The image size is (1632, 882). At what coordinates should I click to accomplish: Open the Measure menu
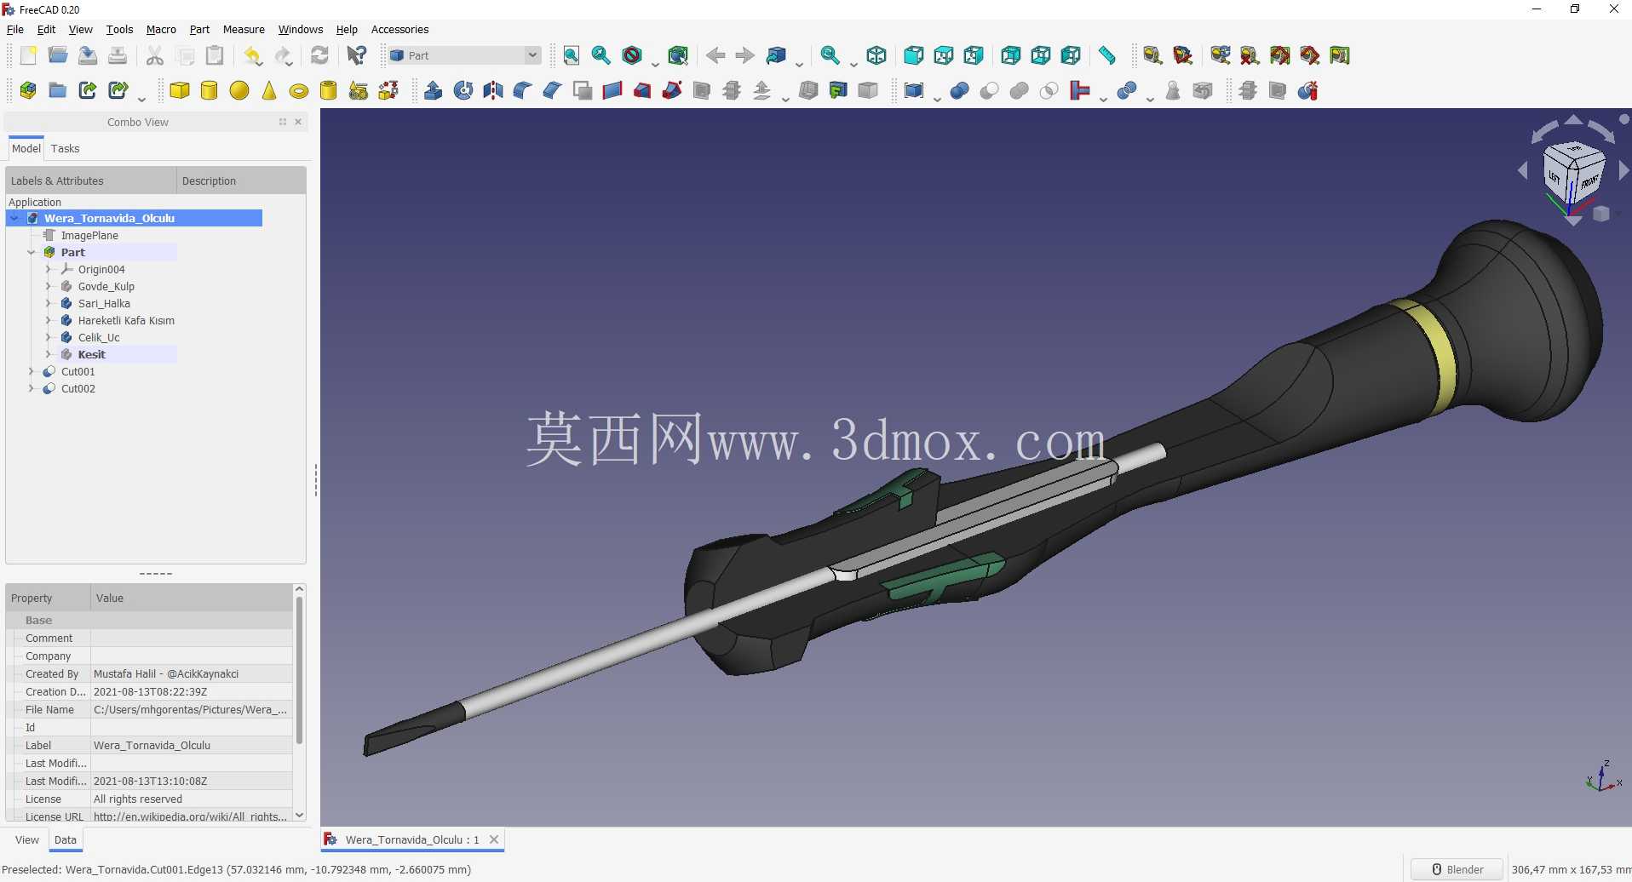pos(244,29)
